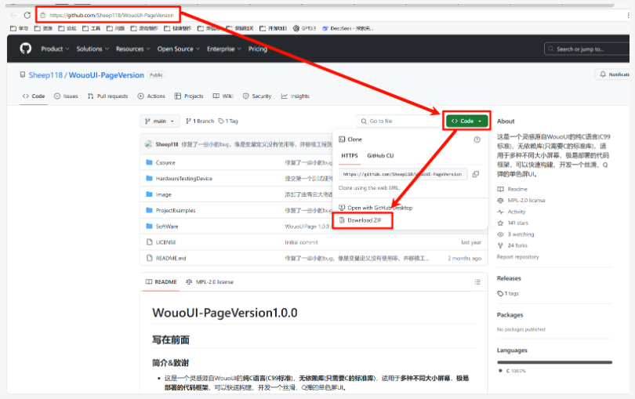Open the Open Source dropdown menu
The height and width of the screenshot is (399, 635).
point(179,49)
